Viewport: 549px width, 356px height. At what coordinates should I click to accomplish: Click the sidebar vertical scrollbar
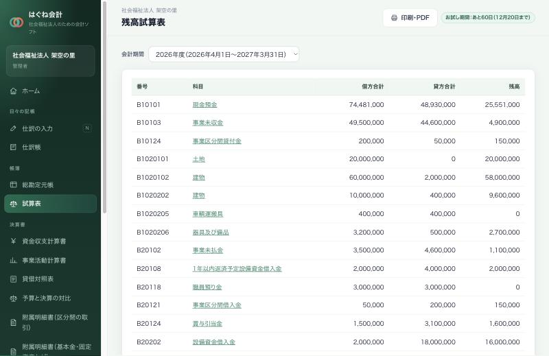pos(104,107)
